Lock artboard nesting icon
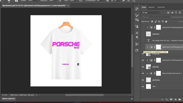Viewport: 183px width, 103px height. 163,21
